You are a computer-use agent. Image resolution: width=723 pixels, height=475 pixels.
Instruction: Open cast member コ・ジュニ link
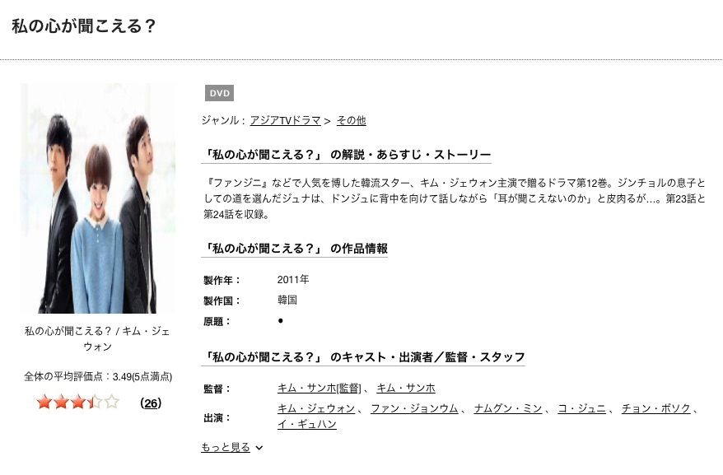click(x=582, y=408)
